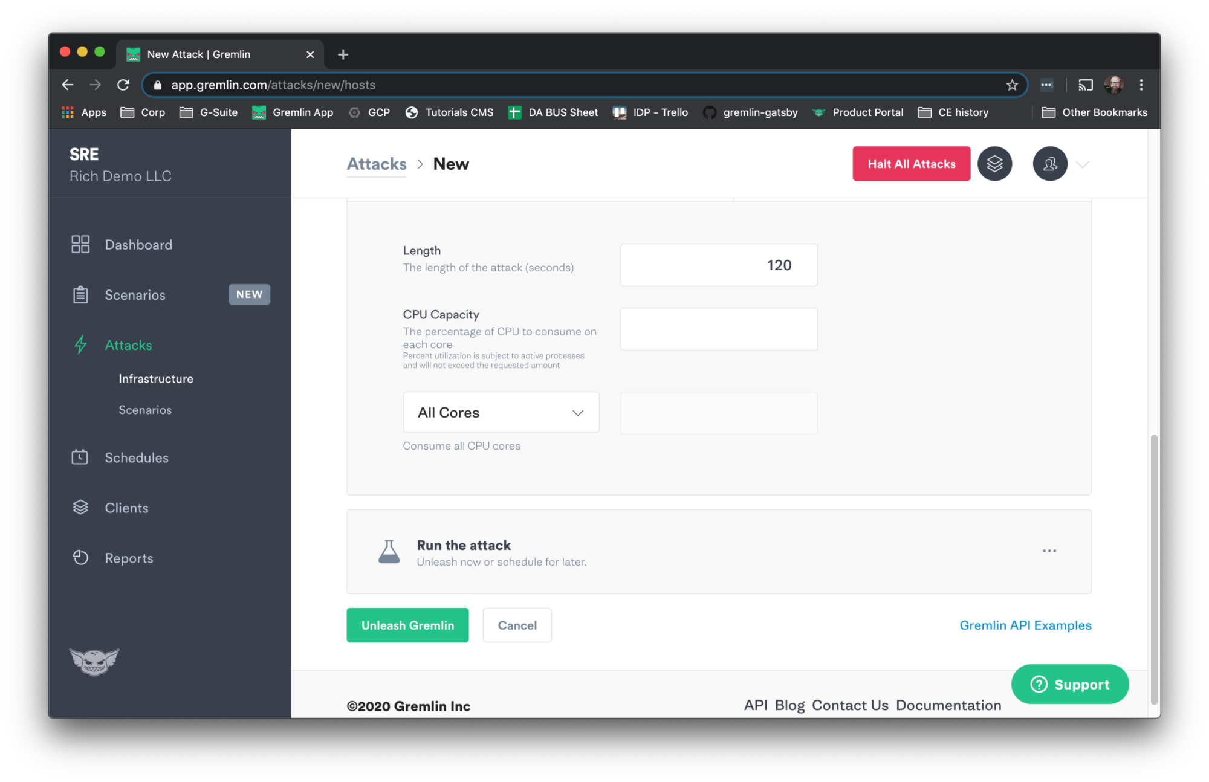
Task: Open the Blog footer link
Action: tap(789, 705)
